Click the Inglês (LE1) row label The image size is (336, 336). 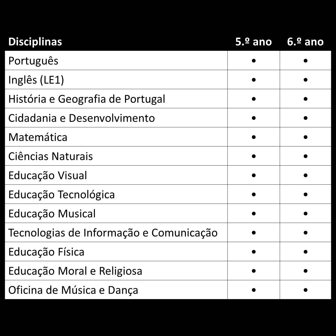tap(36, 80)
